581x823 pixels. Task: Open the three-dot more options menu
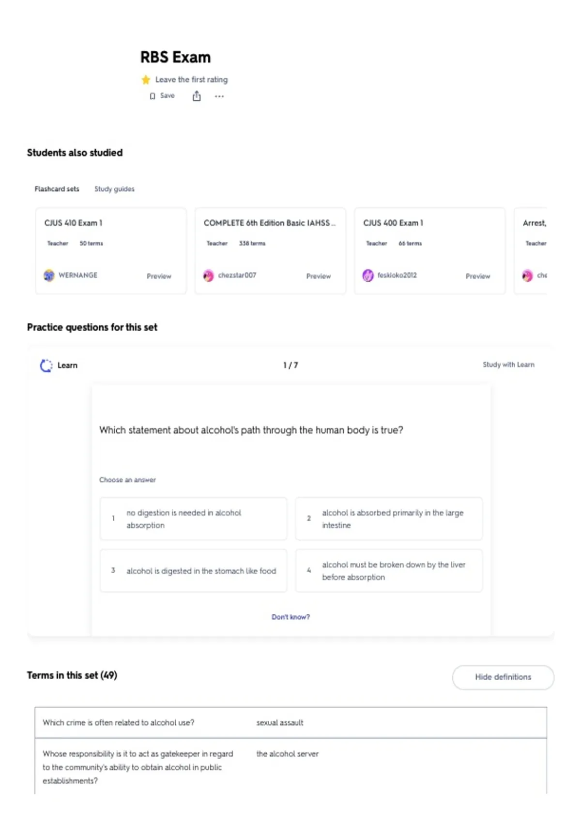219,96
